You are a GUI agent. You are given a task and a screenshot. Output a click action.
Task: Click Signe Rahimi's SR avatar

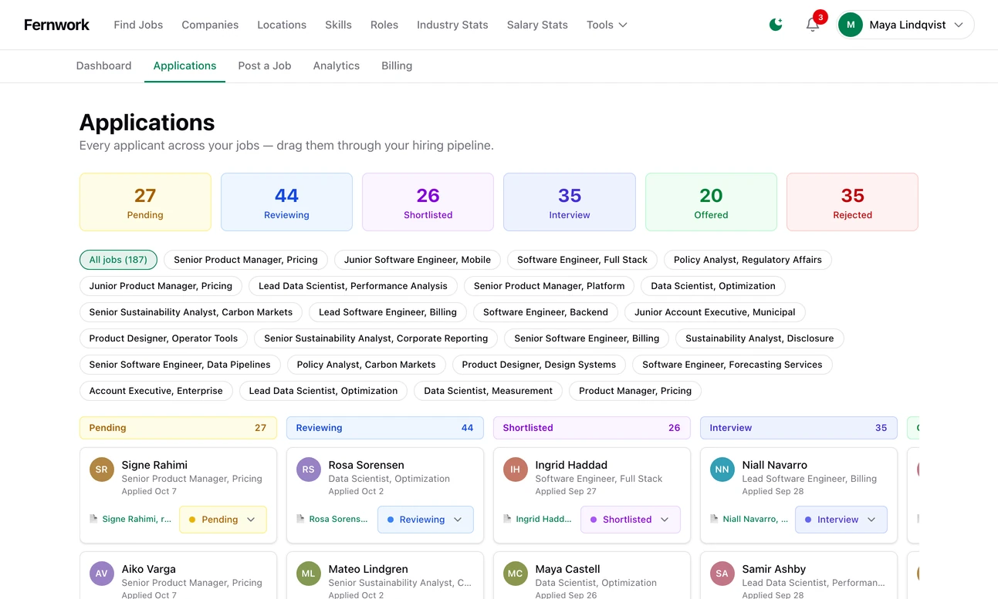click(102, 469)
